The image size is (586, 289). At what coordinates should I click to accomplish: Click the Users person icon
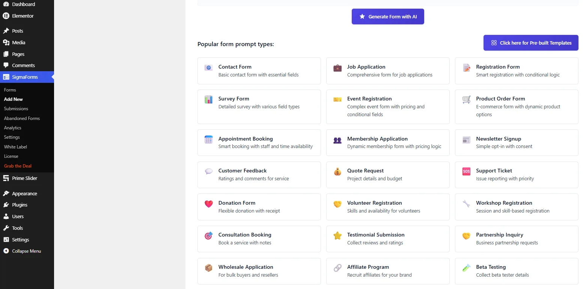(x=6, y=216)
